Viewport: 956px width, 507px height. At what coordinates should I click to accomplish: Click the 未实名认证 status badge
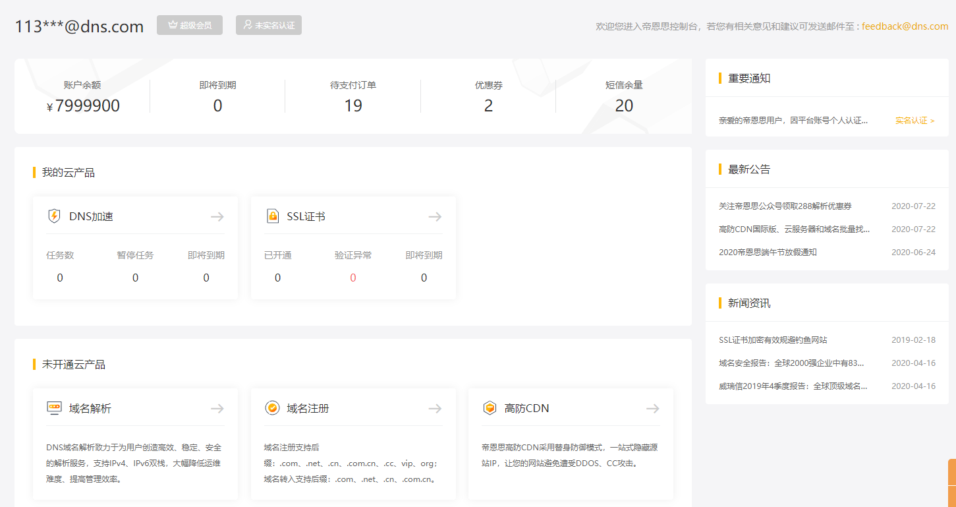(269, 25)
